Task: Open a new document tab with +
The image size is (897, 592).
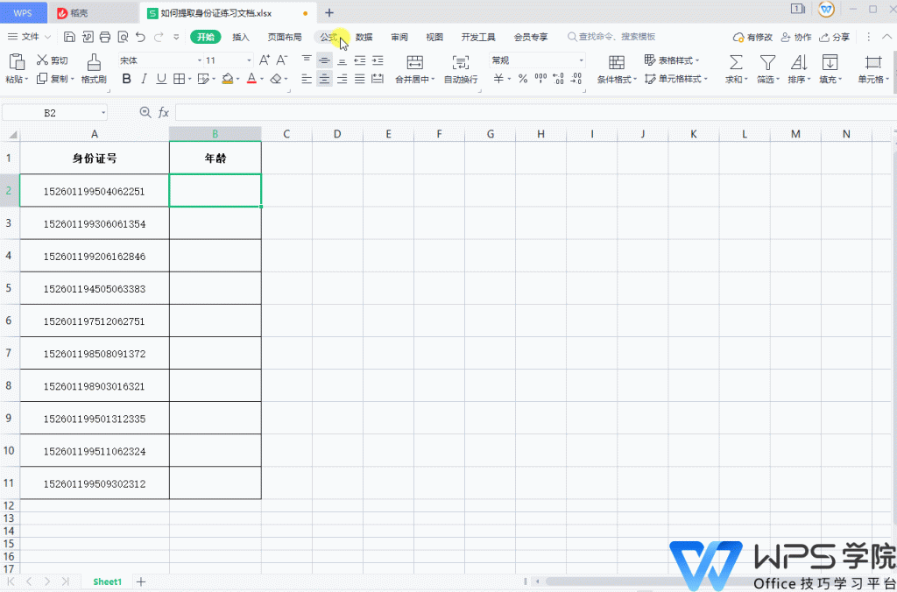Action: point(329,12)
